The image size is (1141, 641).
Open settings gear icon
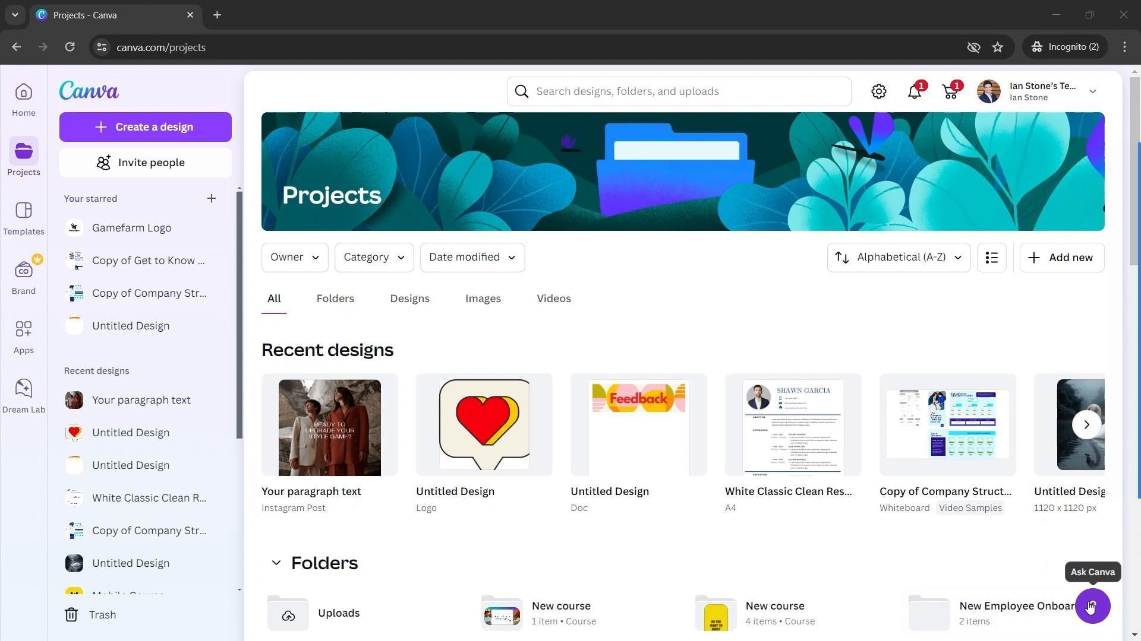879,91
